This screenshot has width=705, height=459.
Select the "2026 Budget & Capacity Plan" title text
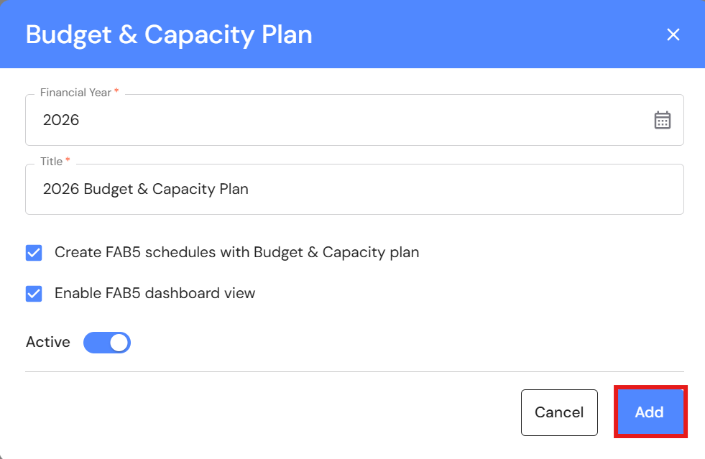point(146,190)
